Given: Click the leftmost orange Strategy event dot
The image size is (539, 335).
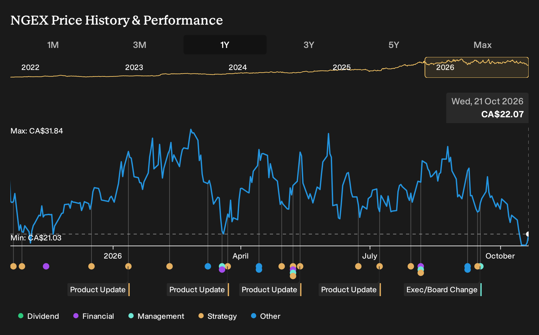Looking at the screenshot, I should click(x=13, y=266).
